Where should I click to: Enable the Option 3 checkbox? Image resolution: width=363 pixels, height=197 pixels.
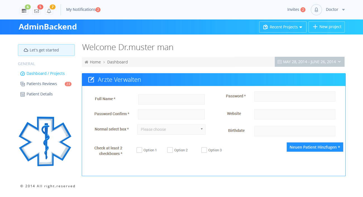pos(204,150)
